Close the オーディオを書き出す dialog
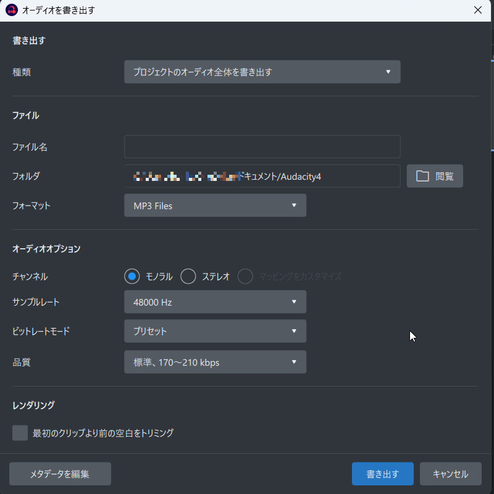The width and height of the screenshot is (494, 494). tap(477, 10)
